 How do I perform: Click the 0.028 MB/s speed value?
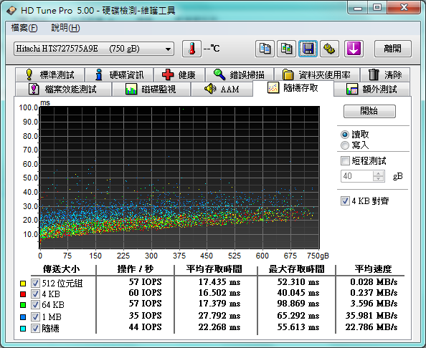coord(374,282)
